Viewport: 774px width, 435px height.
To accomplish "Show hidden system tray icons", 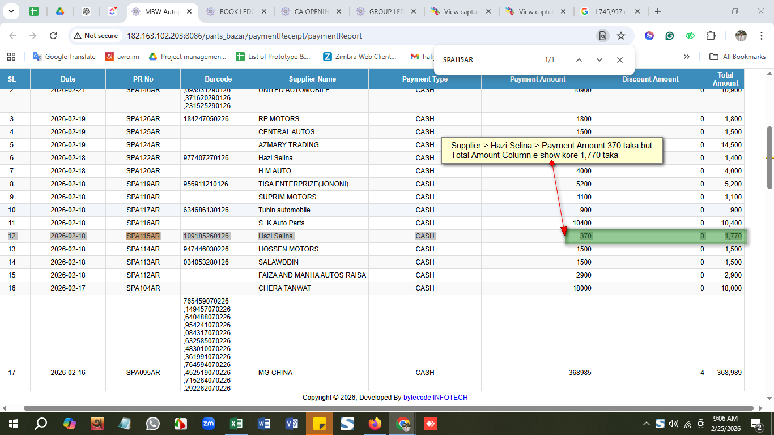I will point(646,424).
